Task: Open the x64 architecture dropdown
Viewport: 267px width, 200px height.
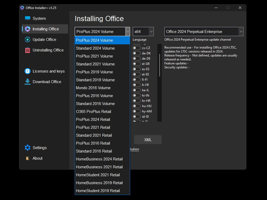Action: click(143, 32)
